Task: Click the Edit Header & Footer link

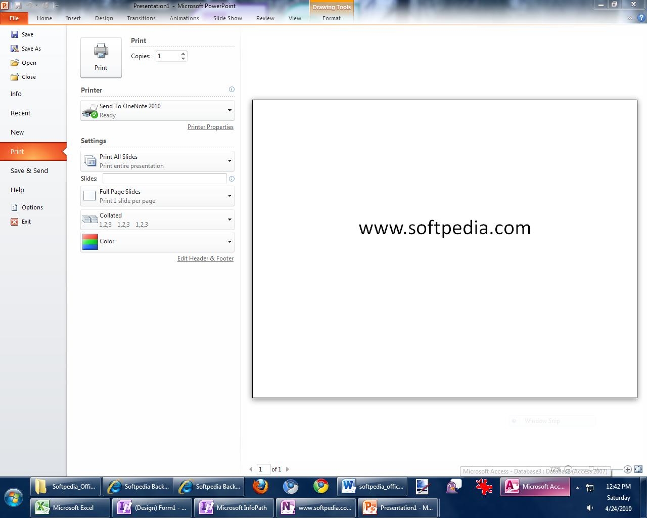Action: tap(205, 258)
